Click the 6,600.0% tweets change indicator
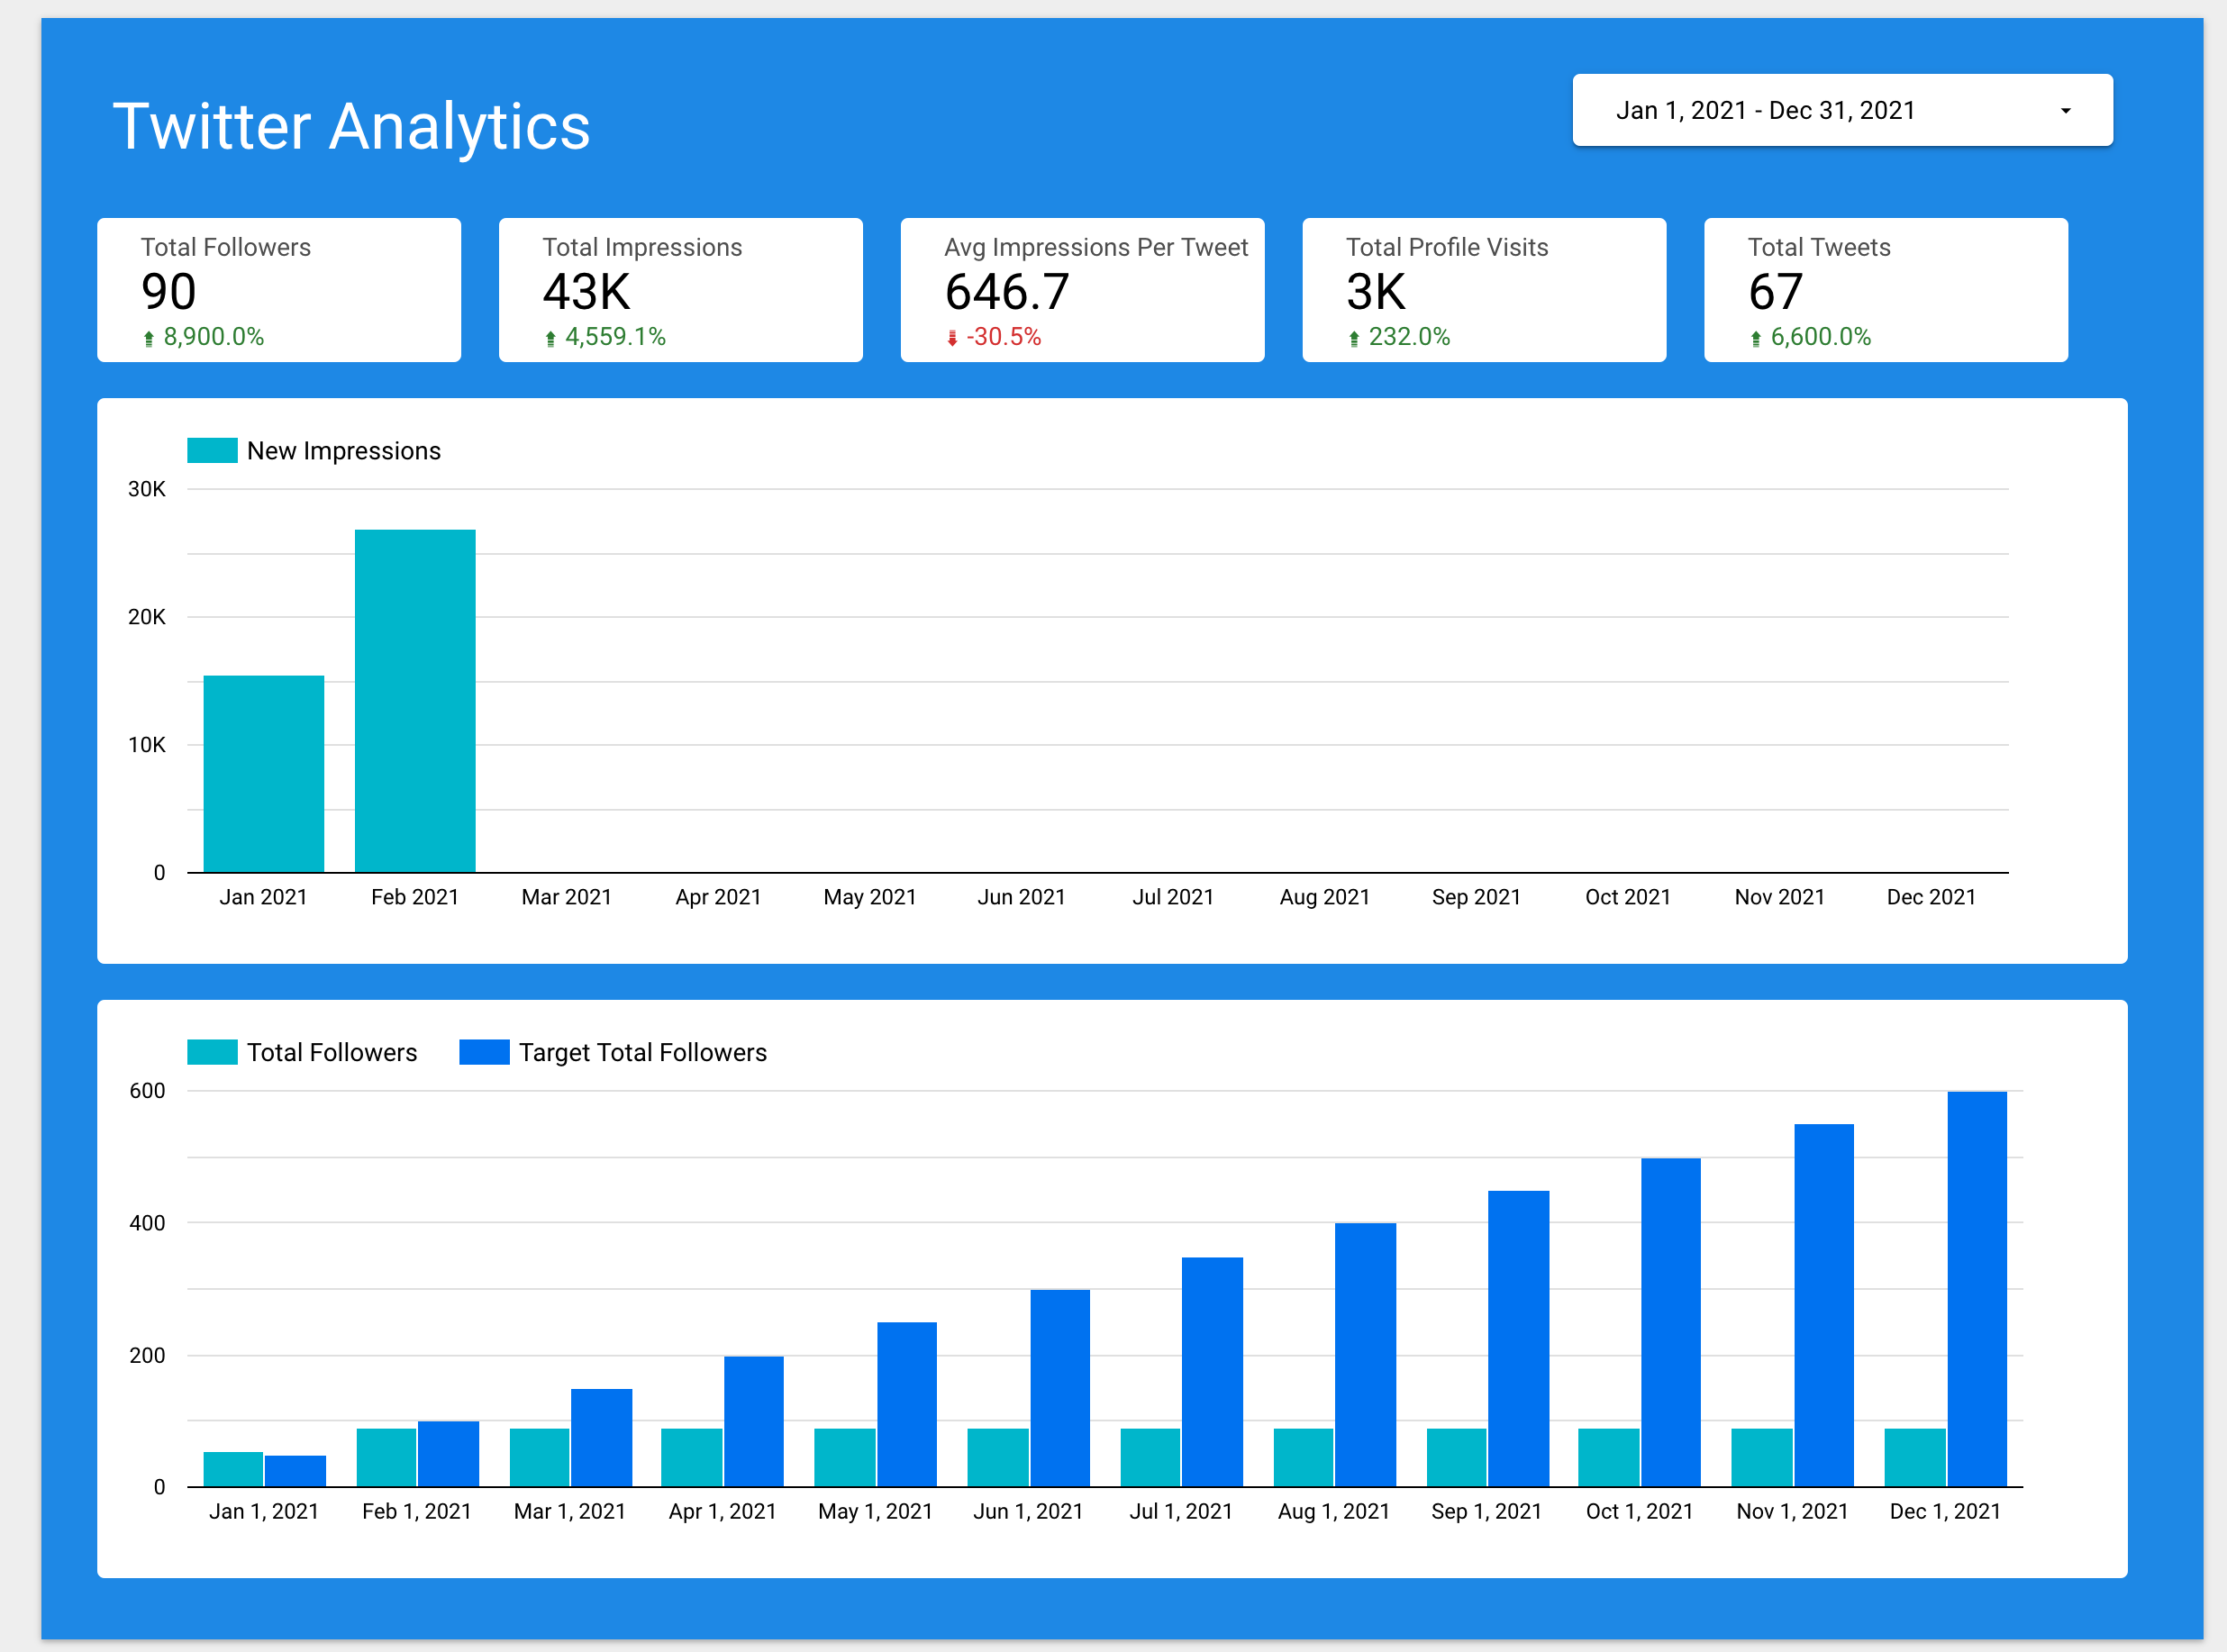2227x1652 pixels. coord(1810,337)
